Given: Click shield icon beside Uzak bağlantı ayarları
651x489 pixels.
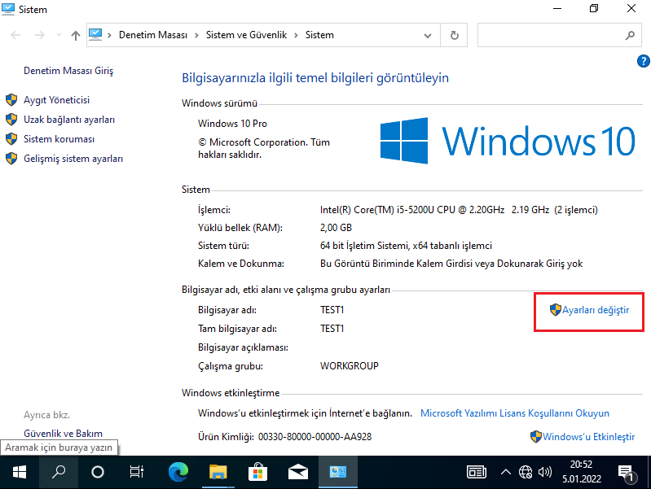Looking at the screenshot, I should pyautogui.click(x=11, y=120).
